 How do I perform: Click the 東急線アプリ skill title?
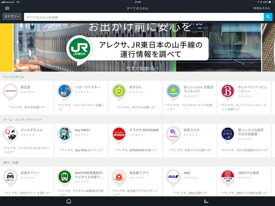click(x=139, y=173)
